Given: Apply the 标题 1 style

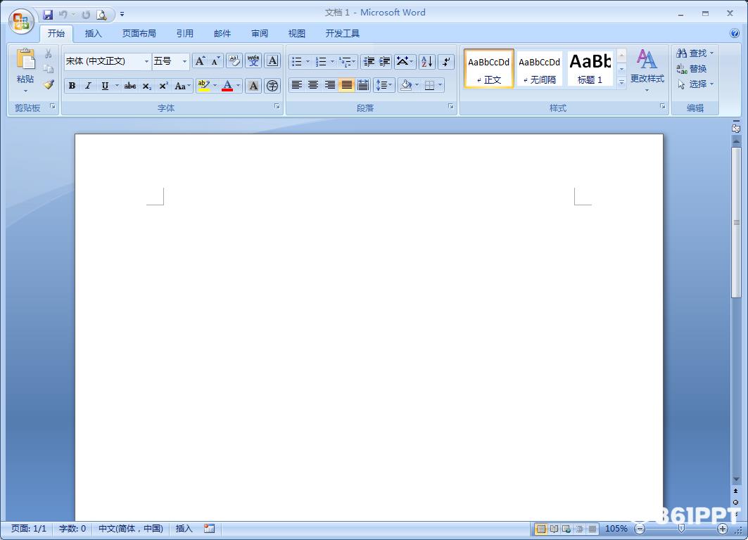Looking at the screenshot, I should [590, 68].
